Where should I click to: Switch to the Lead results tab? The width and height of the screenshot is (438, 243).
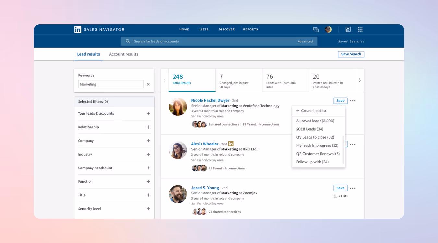[88, 54]
